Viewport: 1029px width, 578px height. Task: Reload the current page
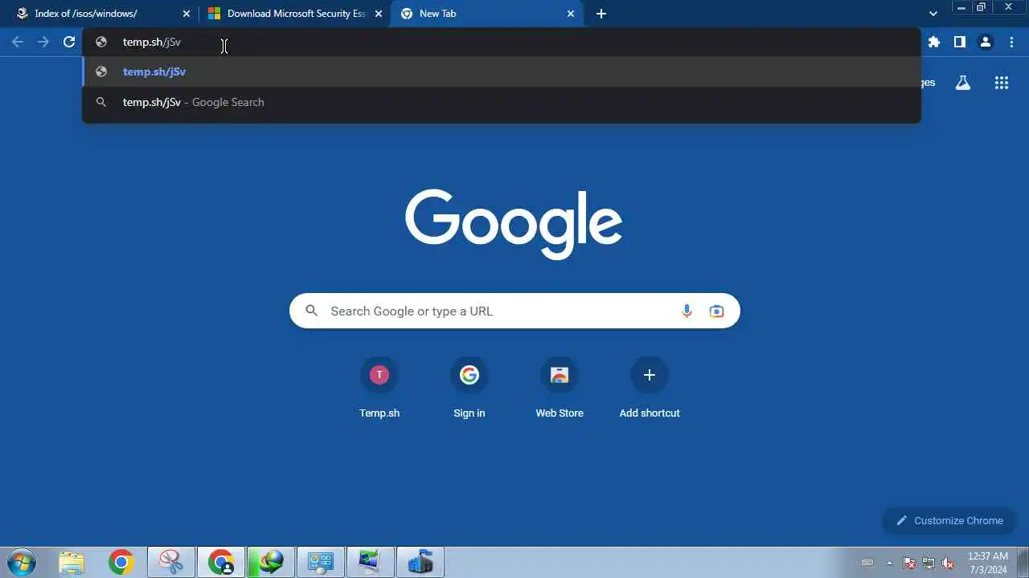click(x=69, y=42)
